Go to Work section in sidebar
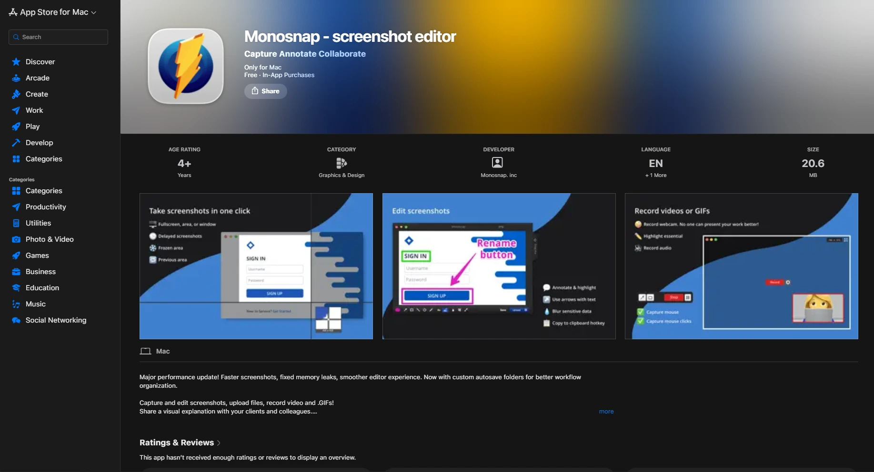The height and width of the screenshot is (472, 874). pos(34,110)
